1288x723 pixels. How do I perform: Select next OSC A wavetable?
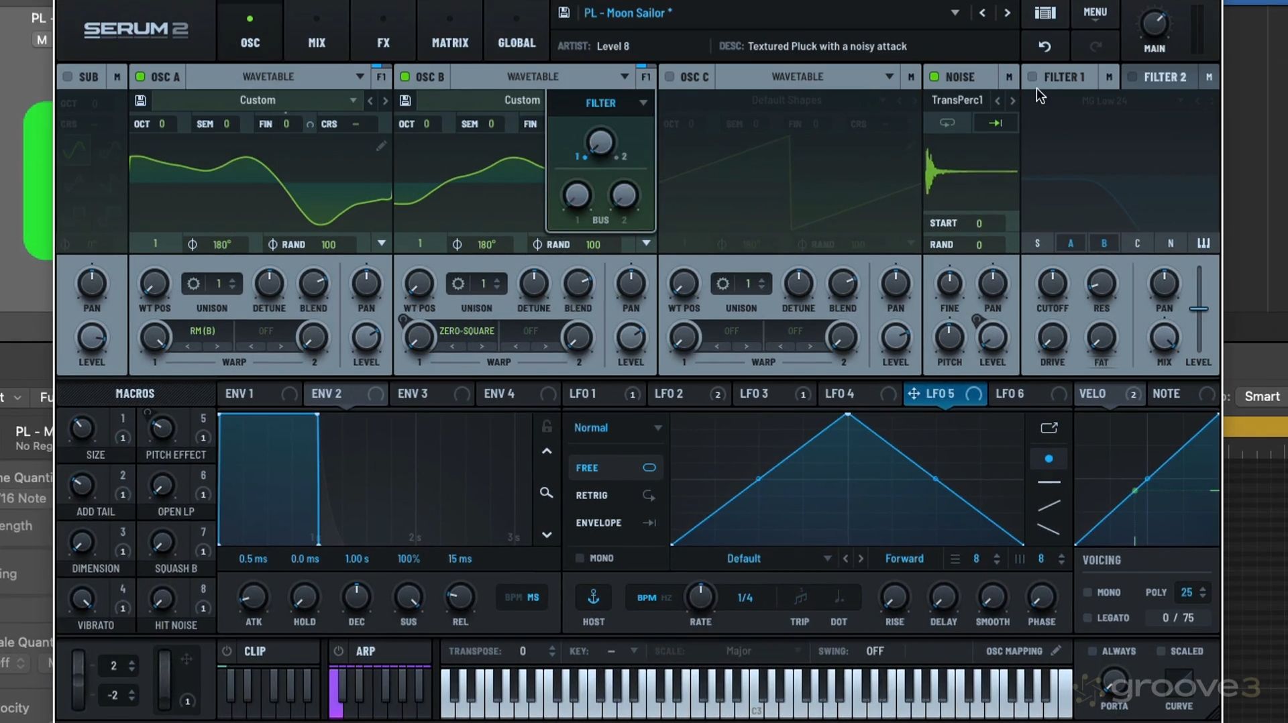(x=385, y=101)
